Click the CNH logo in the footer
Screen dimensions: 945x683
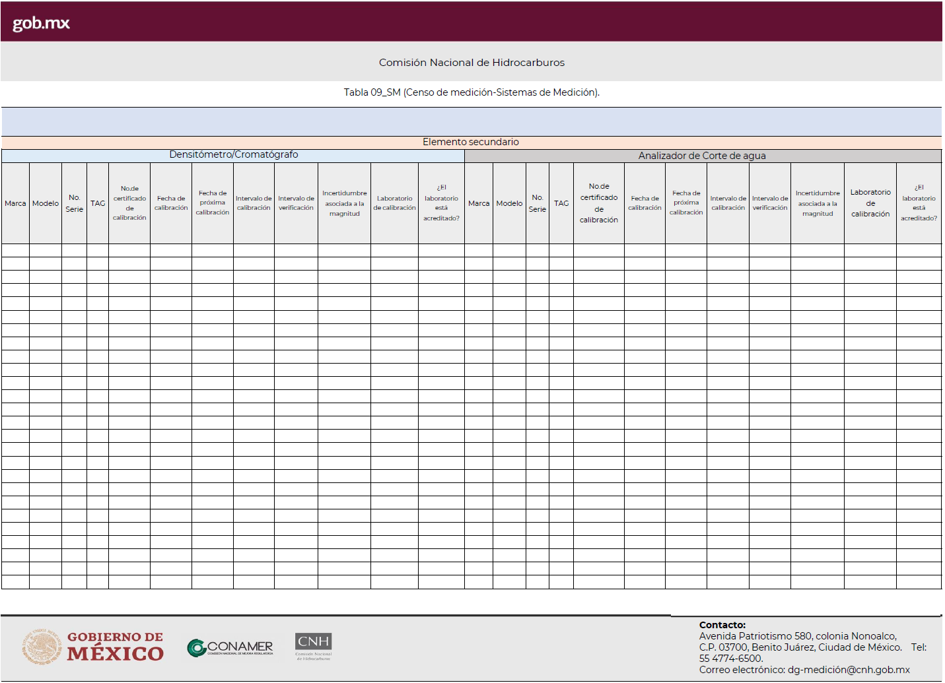pyautogui.click(x=313, y=646)
